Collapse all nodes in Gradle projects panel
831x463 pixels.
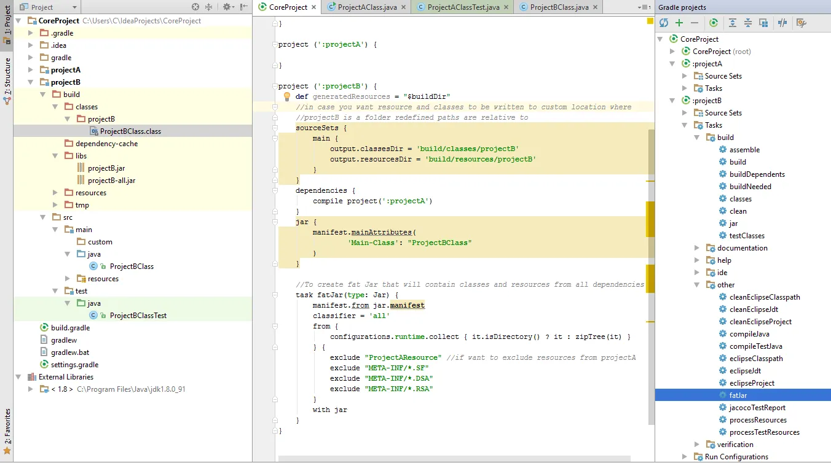[x=748, y=23]
